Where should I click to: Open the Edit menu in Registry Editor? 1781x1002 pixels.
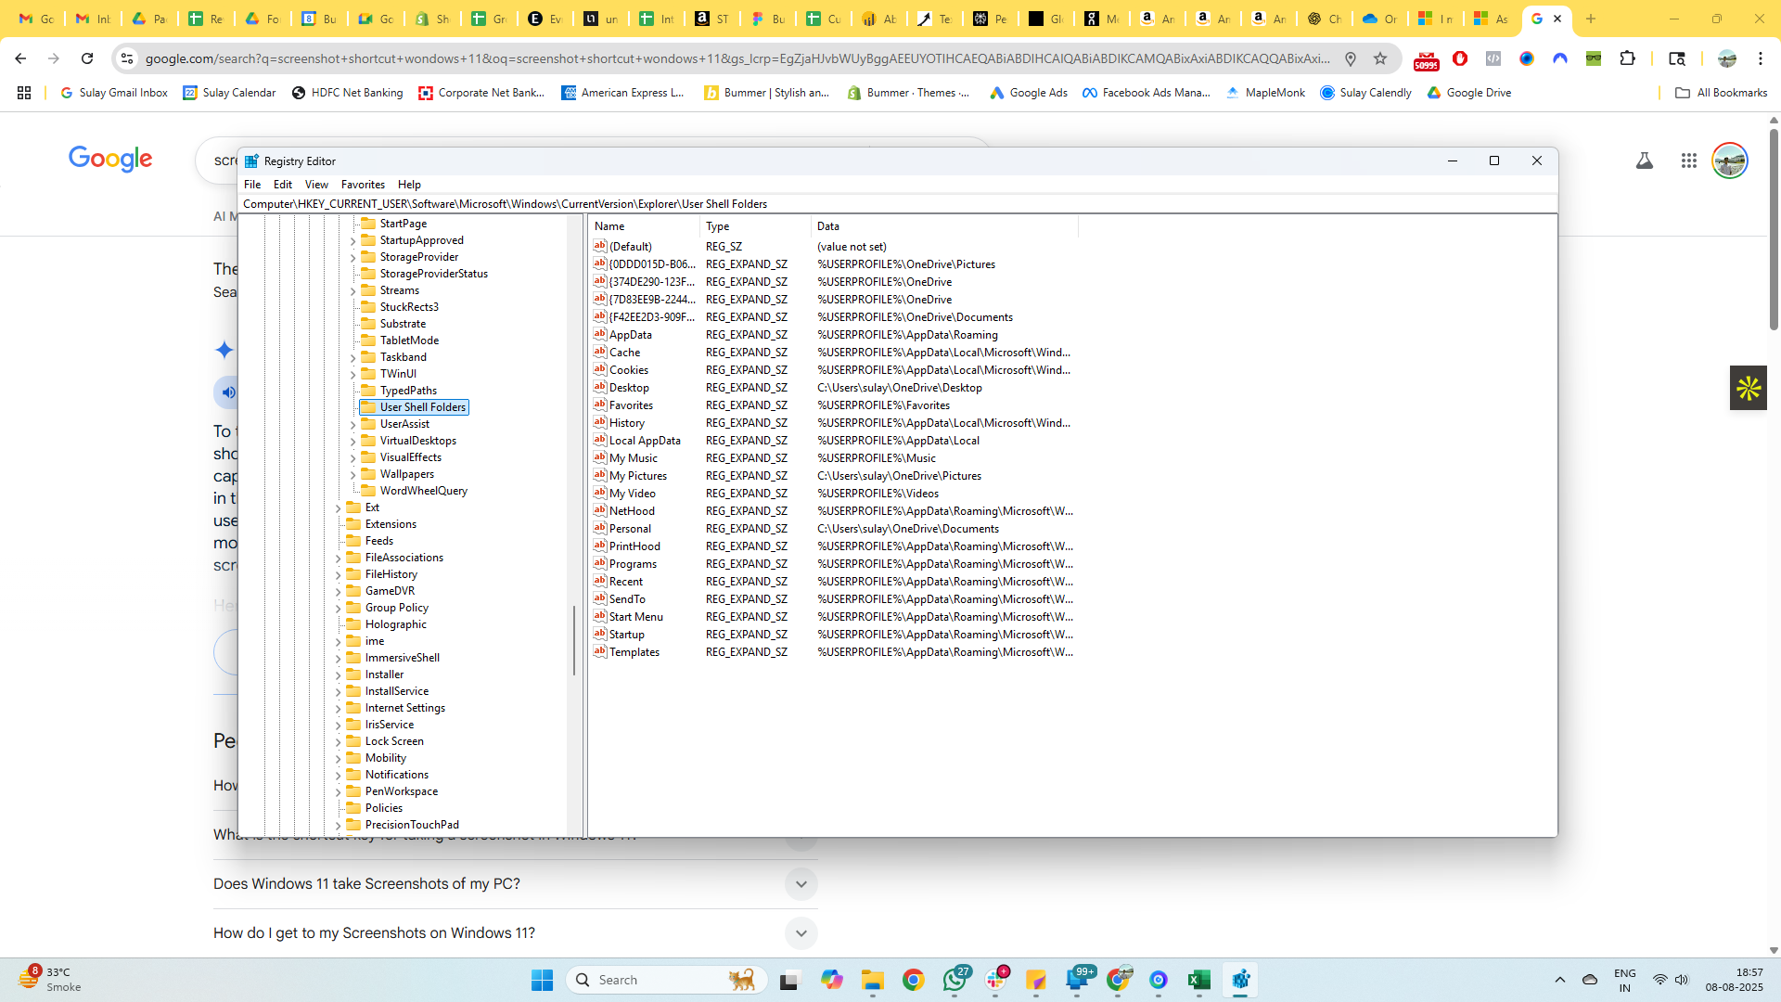coord(283,185)
